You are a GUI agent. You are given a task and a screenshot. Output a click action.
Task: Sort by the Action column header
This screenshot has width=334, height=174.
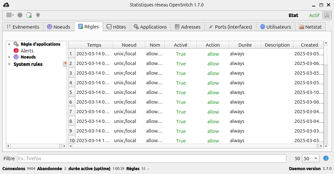point(213,45)
